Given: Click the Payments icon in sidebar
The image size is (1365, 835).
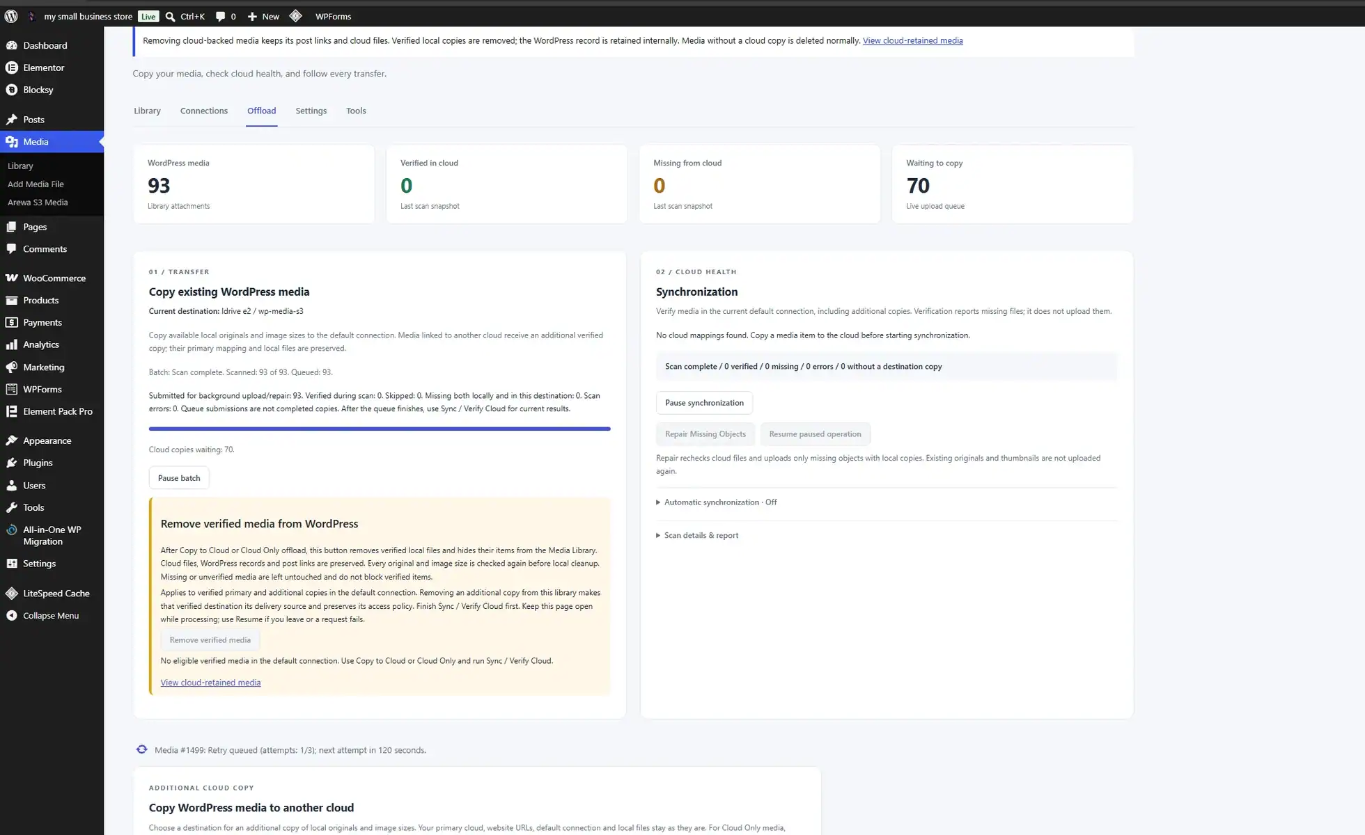Looking at the screenshot, I should pos(12,322).
